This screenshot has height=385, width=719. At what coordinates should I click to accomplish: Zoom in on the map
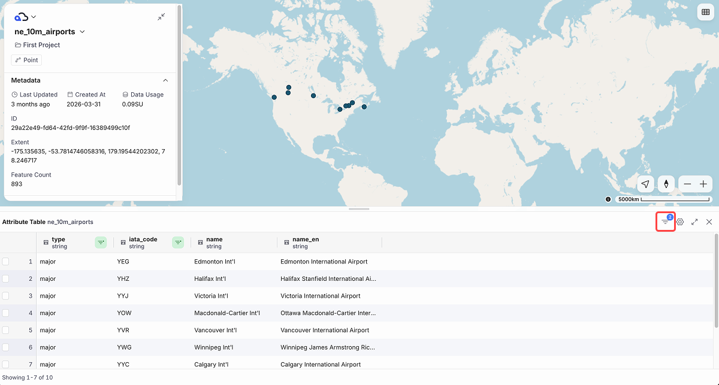(703, 184)
